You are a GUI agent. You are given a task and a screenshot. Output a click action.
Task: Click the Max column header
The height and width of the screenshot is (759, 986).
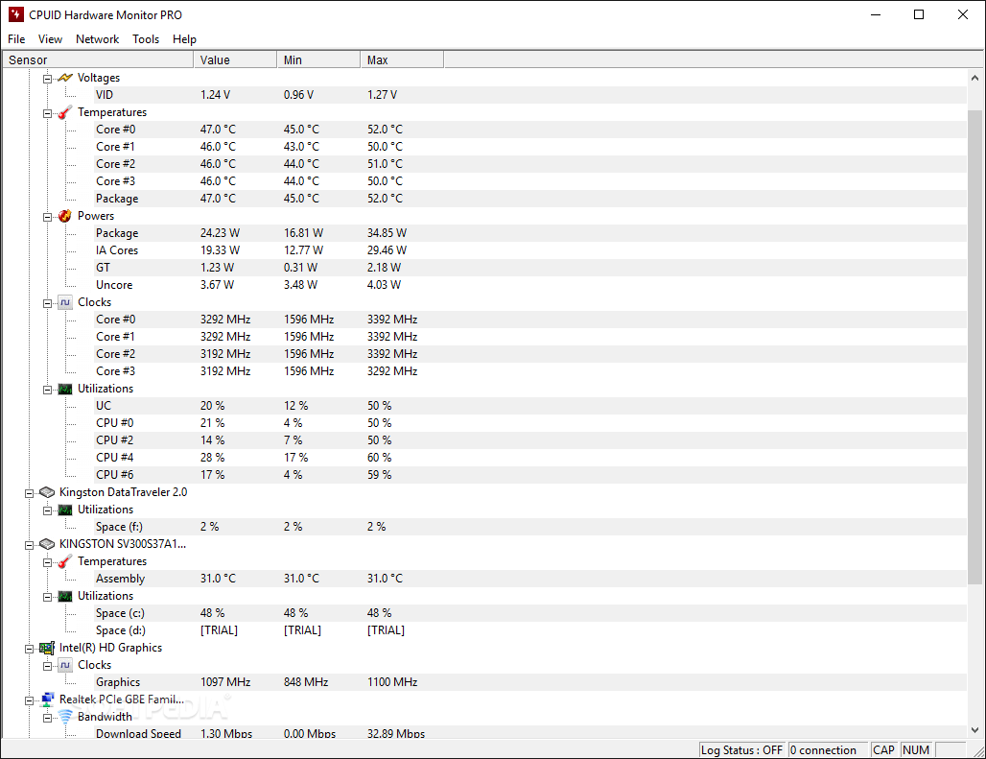[x=403, y=59]
